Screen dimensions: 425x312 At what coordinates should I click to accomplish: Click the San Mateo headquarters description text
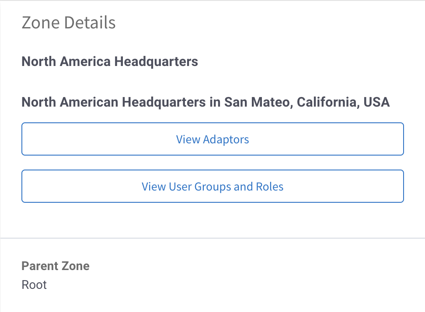[x=206, y=102]
